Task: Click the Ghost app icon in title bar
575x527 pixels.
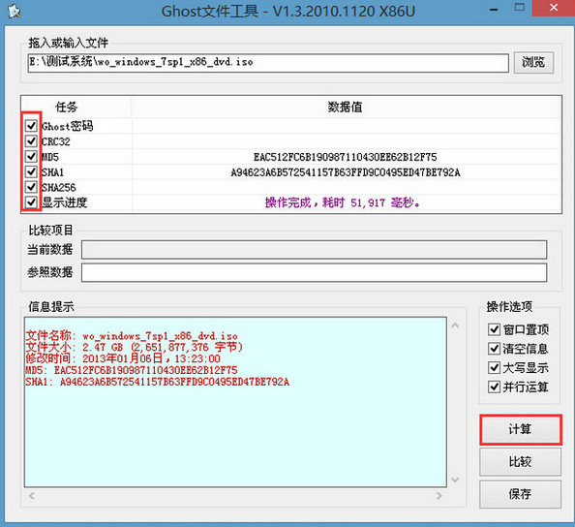Action: [14, 11]
